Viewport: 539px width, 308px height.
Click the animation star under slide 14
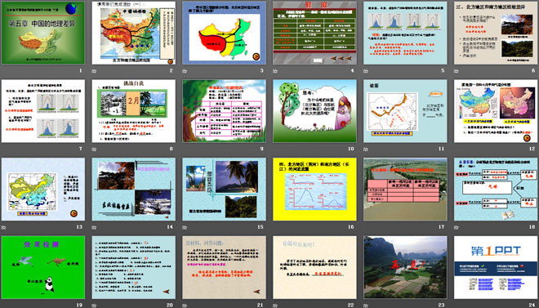coord(94,227)
